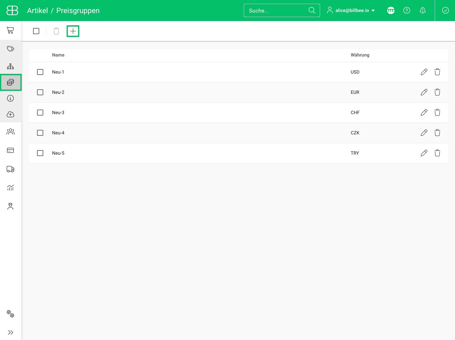Delete the Neu-1 price group
Viewport: 455px width, 340px height.
437,72
